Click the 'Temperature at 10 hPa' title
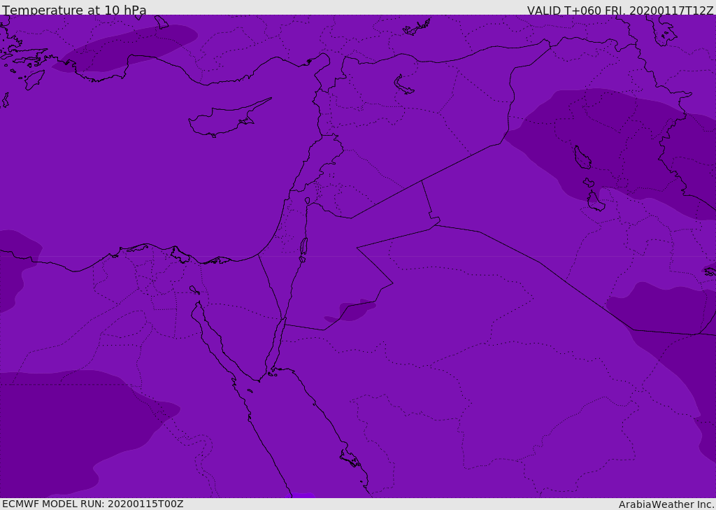This screenshot has width=716, height=510. [x=74, y=10]
